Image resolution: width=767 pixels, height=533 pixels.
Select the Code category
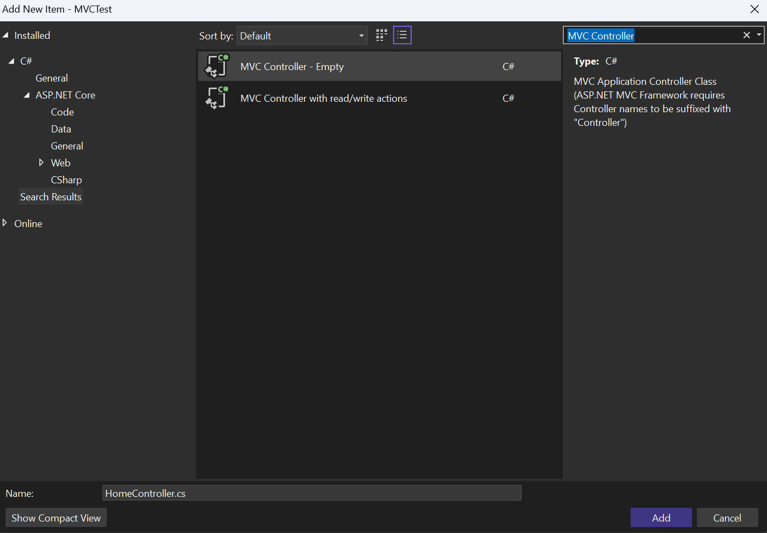(62, 112)
